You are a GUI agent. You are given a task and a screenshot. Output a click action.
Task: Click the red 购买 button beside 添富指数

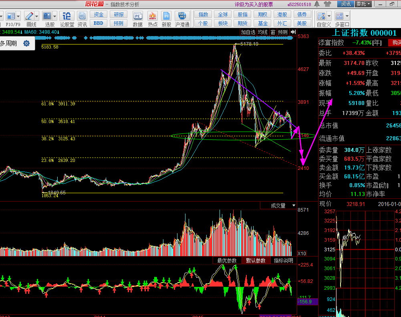click(395, 43)
